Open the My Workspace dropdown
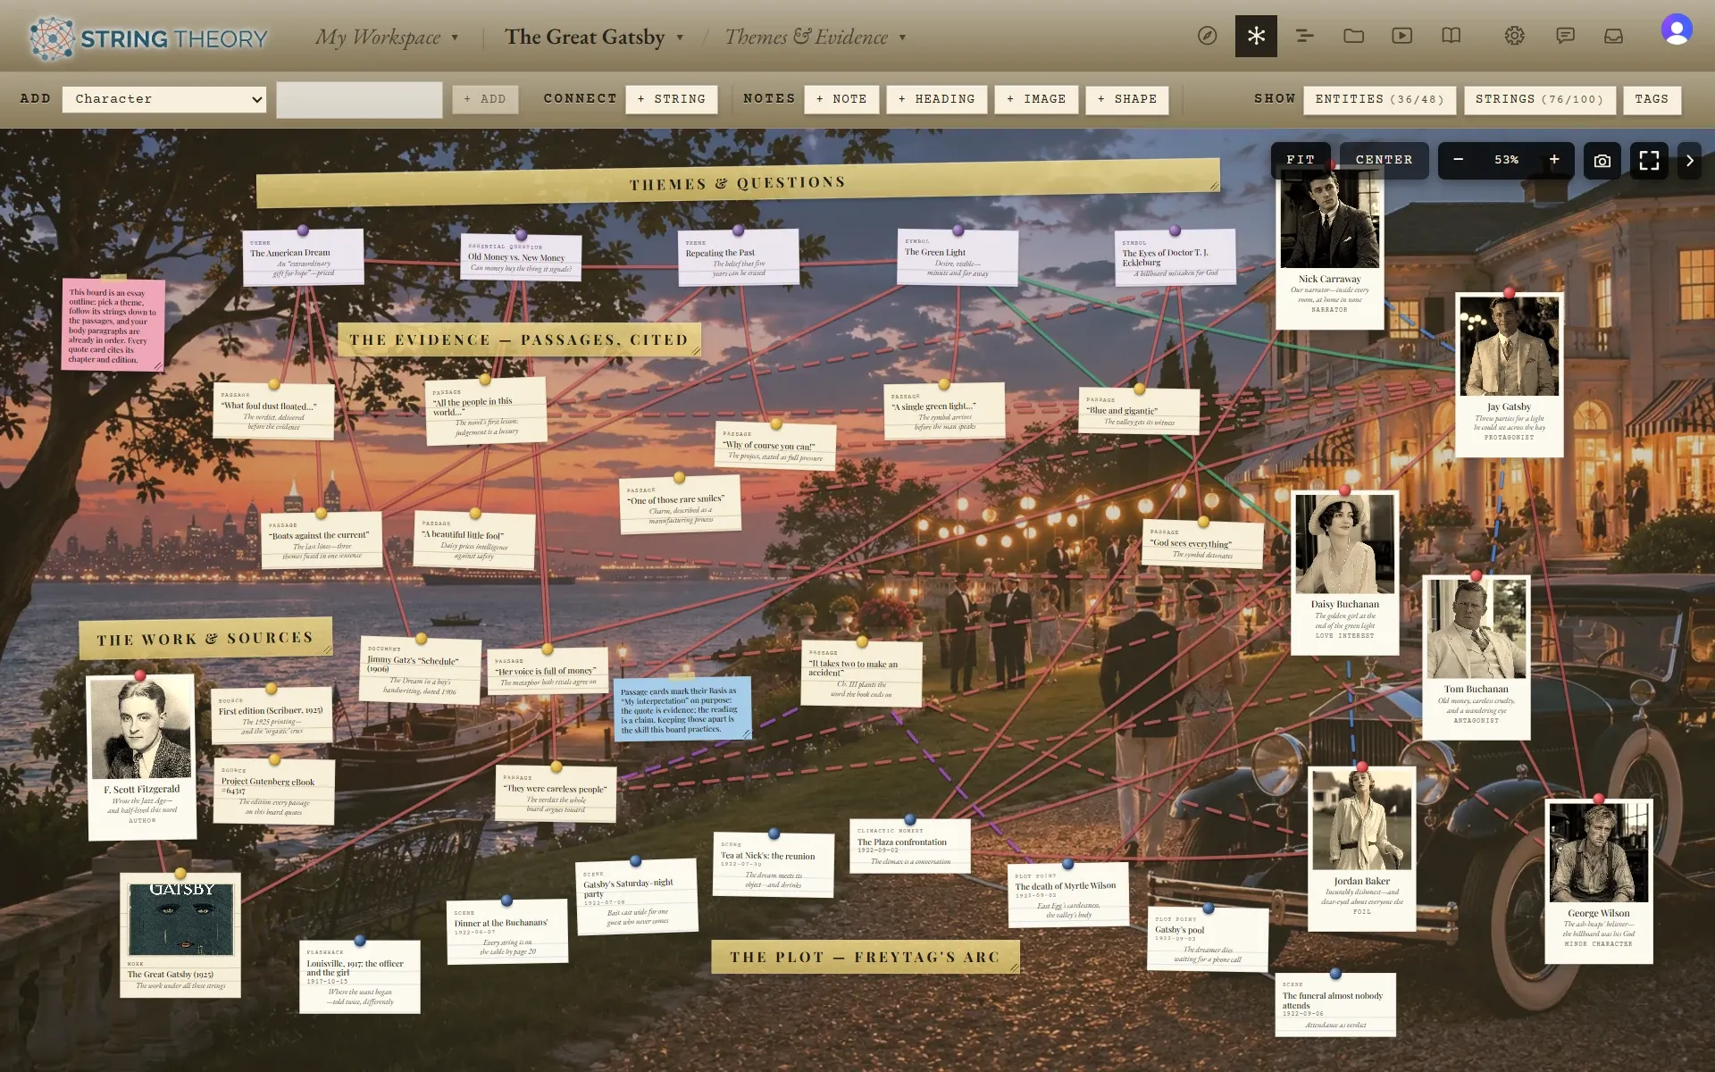Screen dimensions: 1715x1072 387,38
